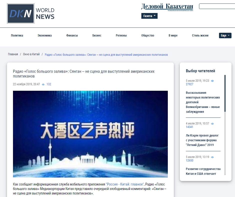235x197 pixels.
Task: Click the article's main banner image
Action: coord(90,134)
